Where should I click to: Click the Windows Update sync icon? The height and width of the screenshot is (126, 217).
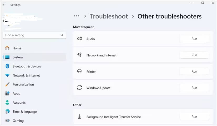point(80,88)
